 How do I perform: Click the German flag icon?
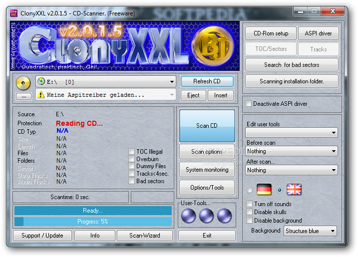pyautogui.click(x=264, y=190)
